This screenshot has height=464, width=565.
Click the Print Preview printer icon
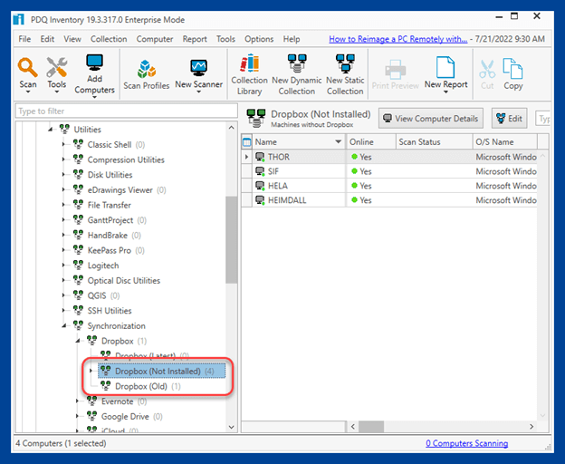[x=396, y=69]
